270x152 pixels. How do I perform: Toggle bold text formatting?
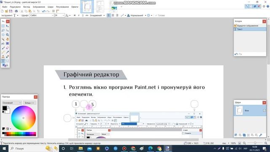point(75,15)
